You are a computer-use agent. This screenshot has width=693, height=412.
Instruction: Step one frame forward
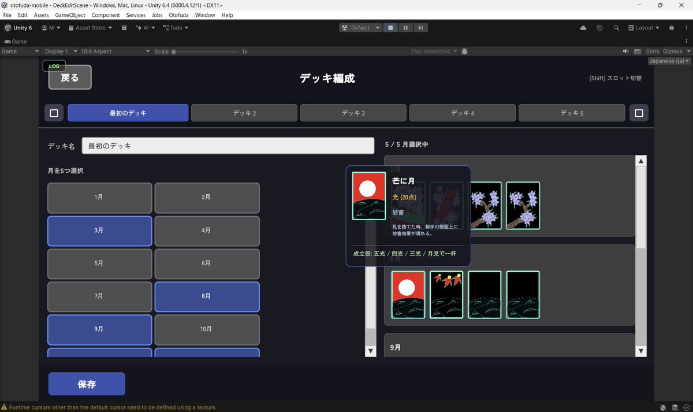[421, 28]
